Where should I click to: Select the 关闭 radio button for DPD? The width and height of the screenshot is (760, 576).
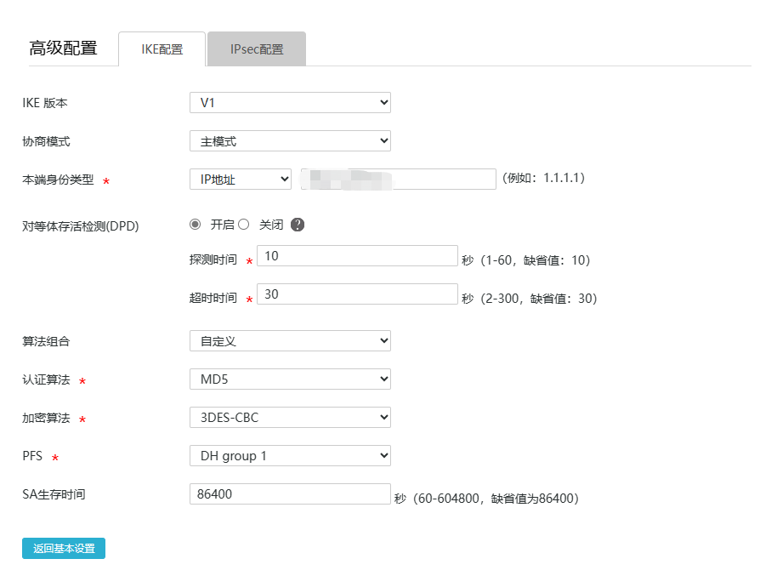[x=243, y=224]
